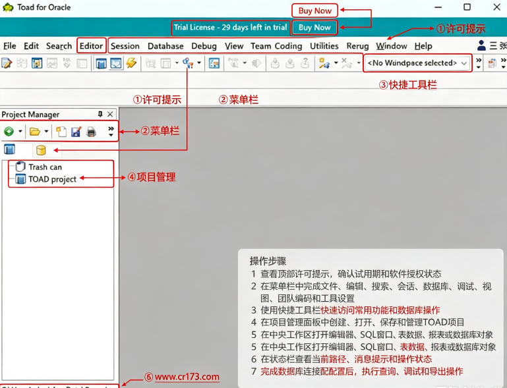Expand Project Manager toolbar overflow chevron
Image resolution: width=507 pixels, height=388 pixels.
point(111,132)
